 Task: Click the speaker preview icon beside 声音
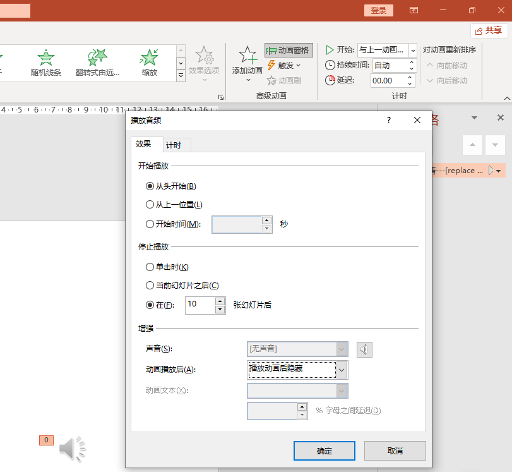click(365, 349)
